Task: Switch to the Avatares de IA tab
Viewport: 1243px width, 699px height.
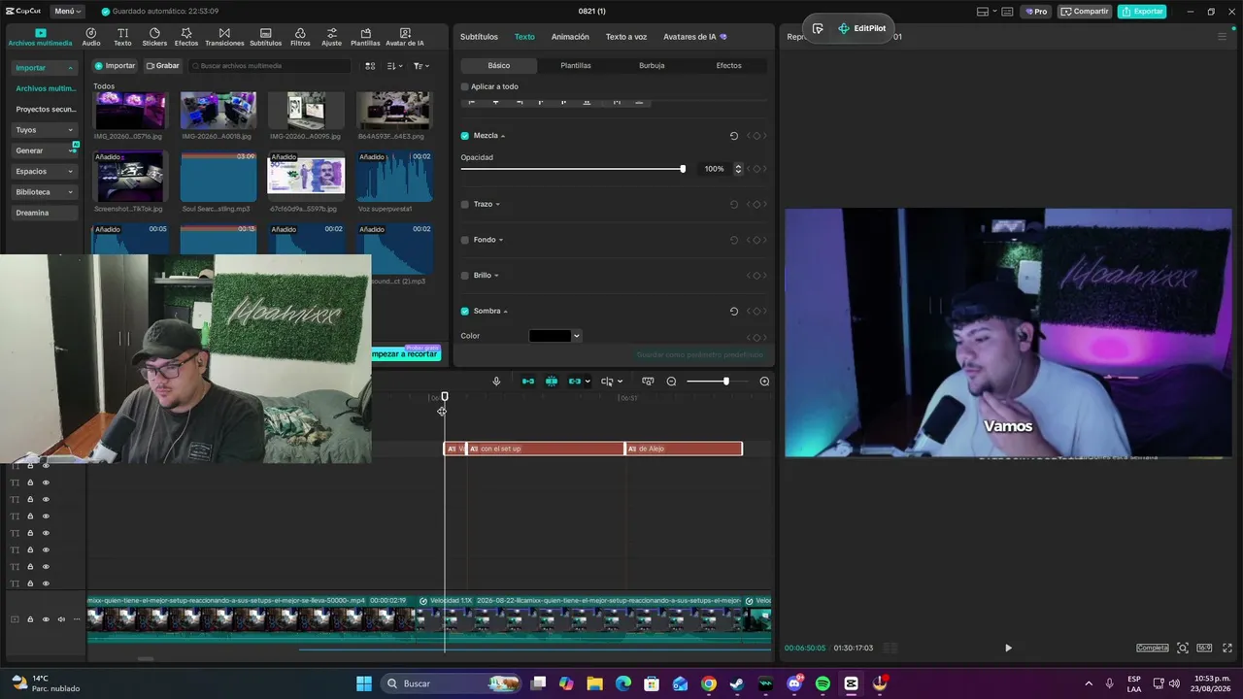Action: [695, 37]
